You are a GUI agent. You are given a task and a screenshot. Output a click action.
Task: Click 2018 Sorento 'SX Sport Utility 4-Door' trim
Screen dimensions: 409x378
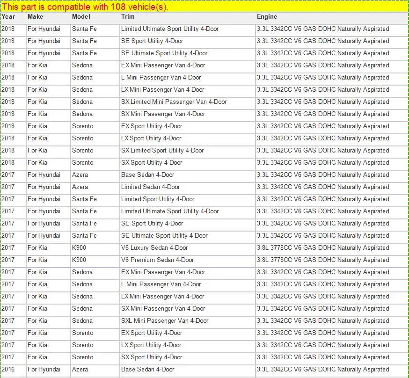coord(152,163)
